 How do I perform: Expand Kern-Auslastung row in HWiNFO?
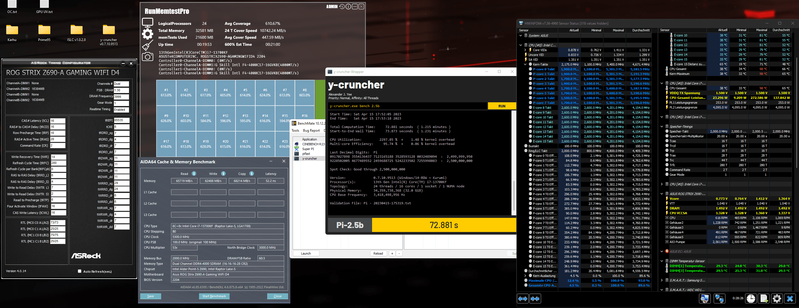pos(525,276)
